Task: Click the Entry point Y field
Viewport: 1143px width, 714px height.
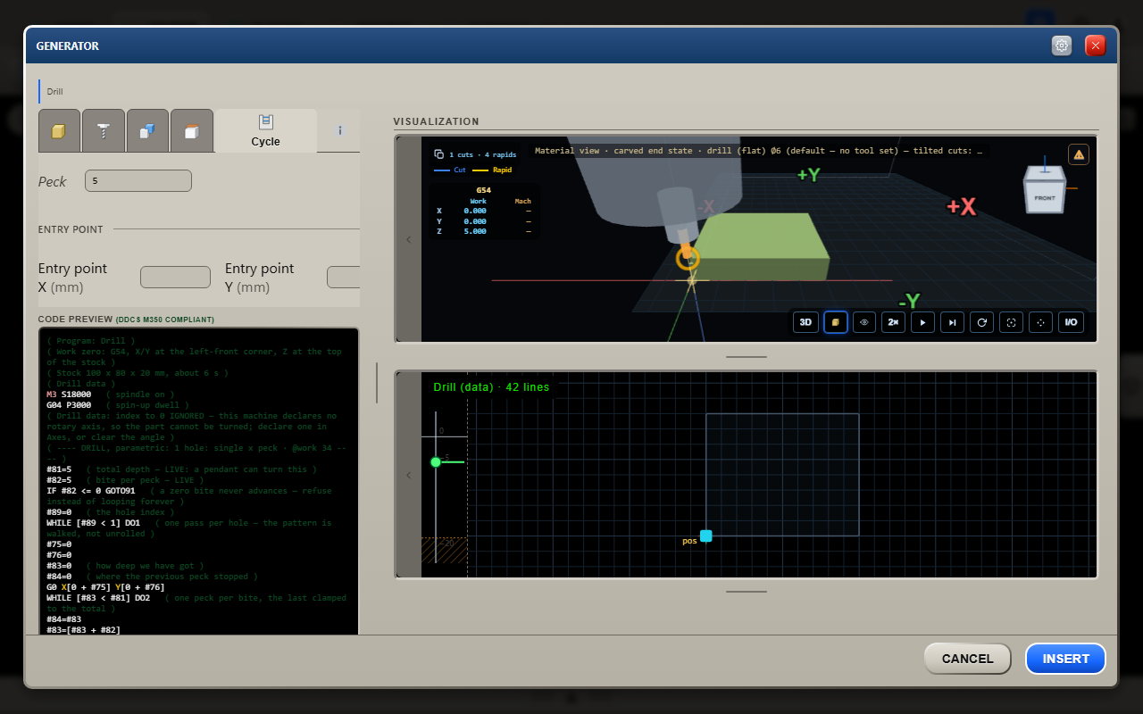Action: pyautogui.click(x=344, y=277)
